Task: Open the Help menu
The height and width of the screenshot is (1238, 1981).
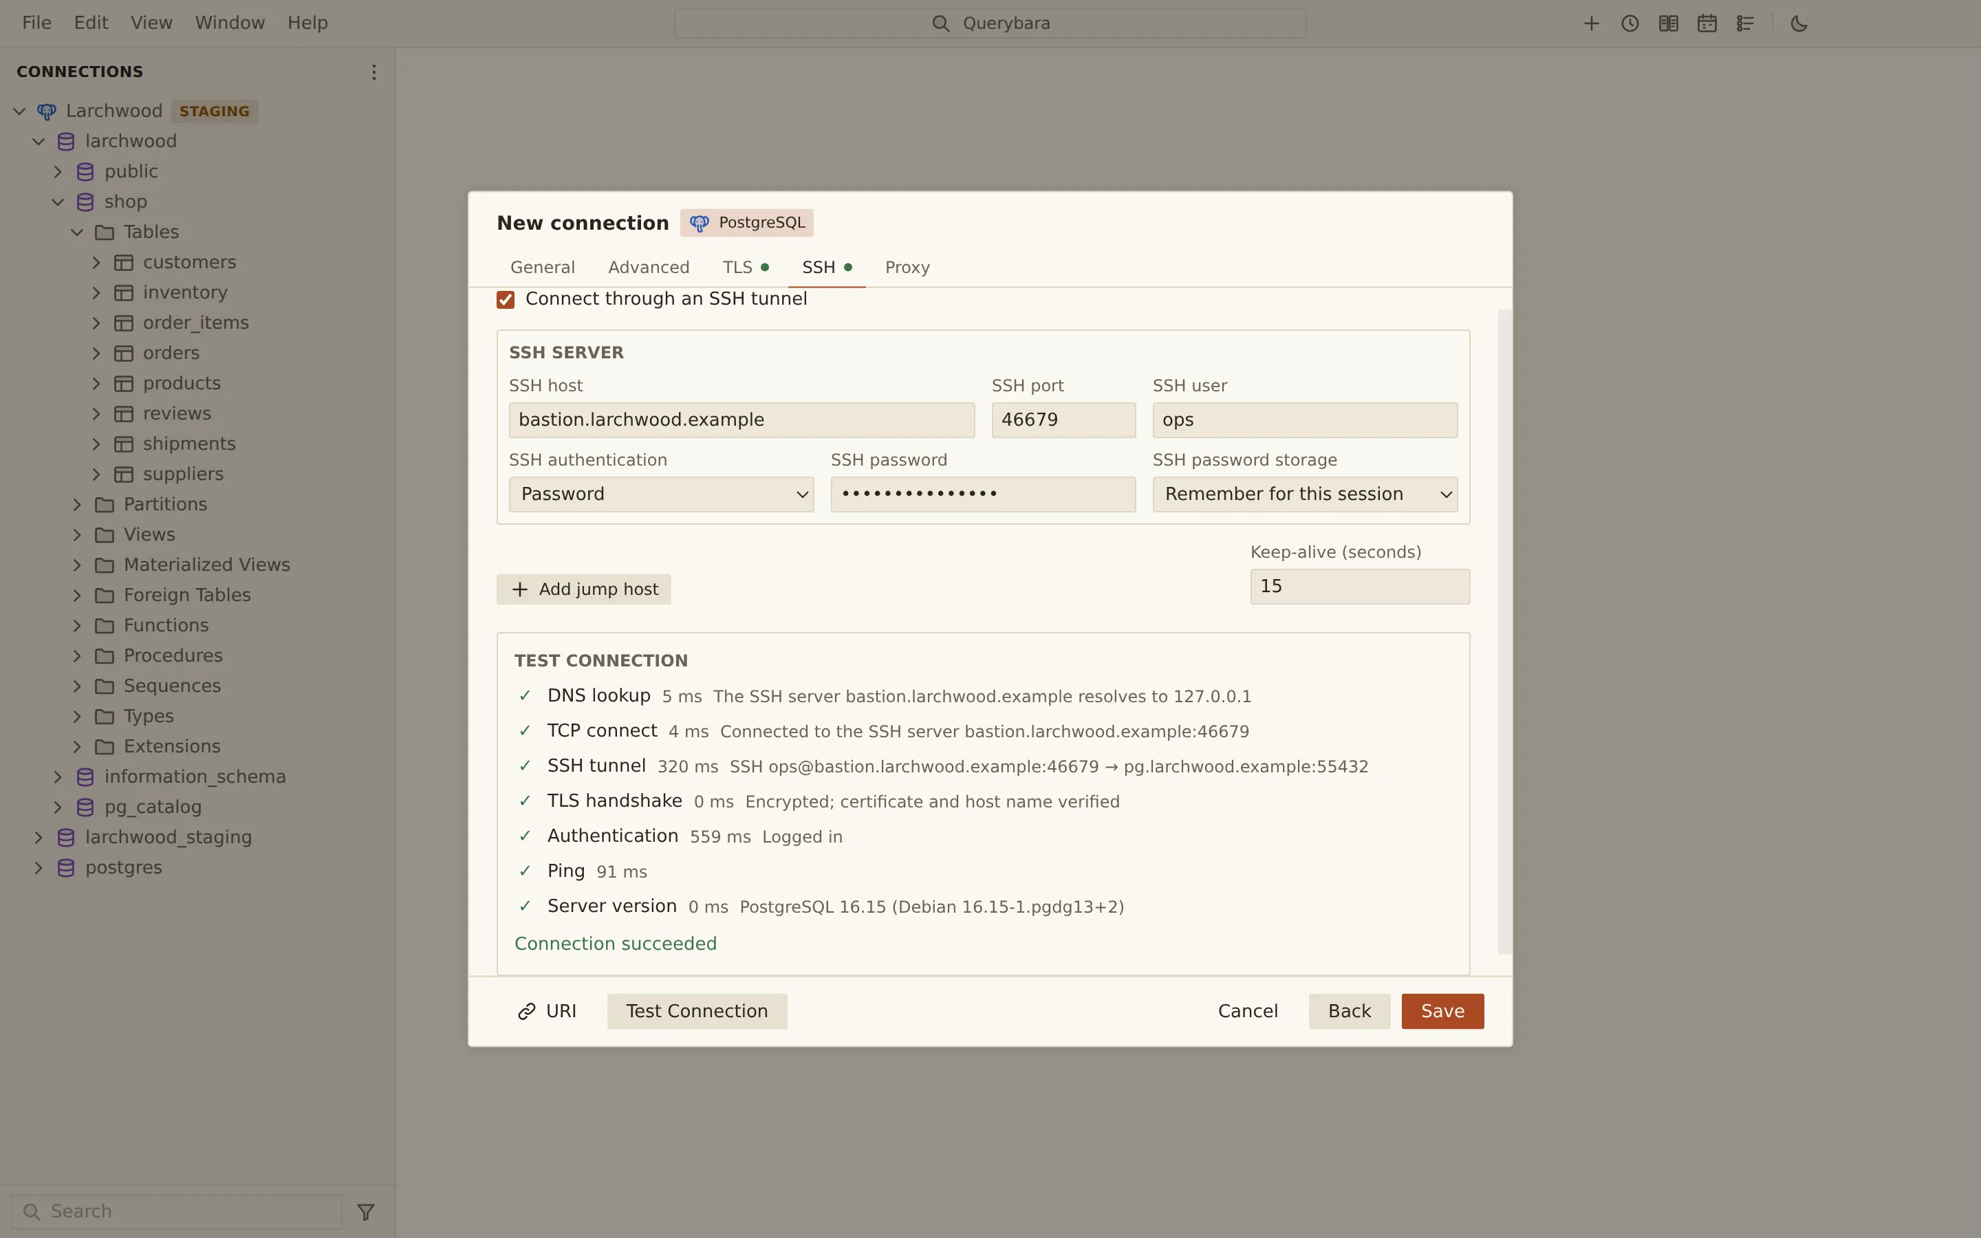Action: 307,23
